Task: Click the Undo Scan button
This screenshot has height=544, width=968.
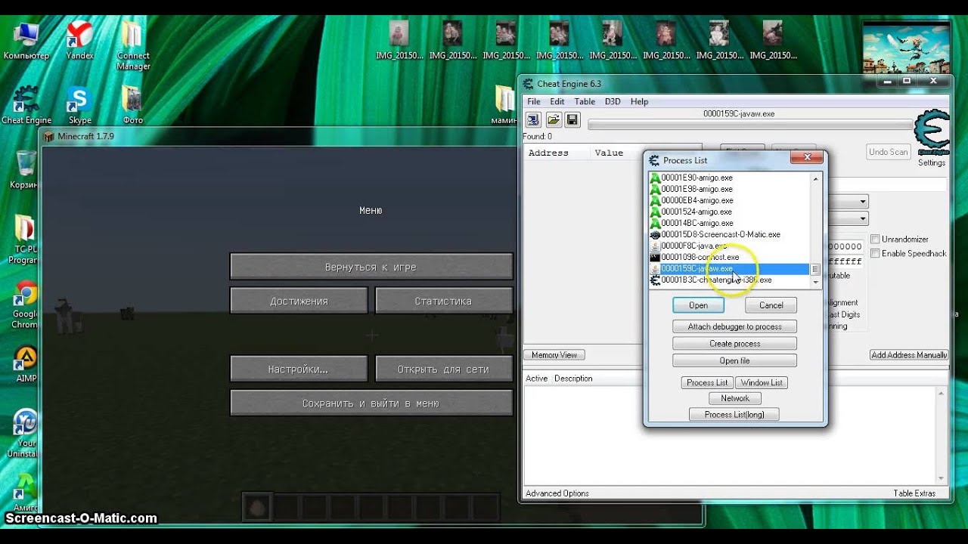Action: click(x=888, y=152)
